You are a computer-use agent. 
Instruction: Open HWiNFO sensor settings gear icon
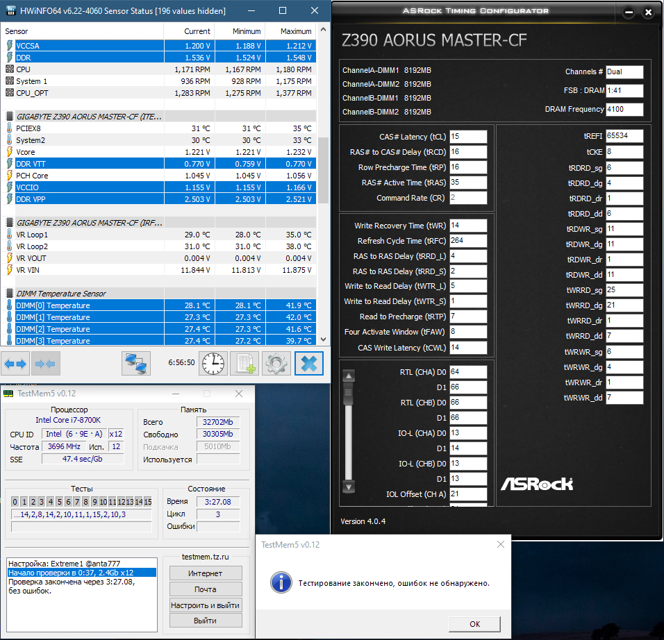click(276, 364)
